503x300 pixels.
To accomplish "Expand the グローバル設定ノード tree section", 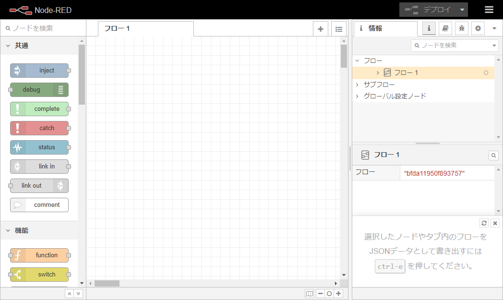I will (357, 96).
